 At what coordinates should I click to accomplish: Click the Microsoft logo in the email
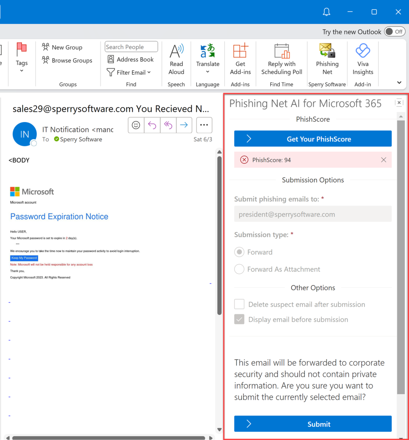point(32,192)
